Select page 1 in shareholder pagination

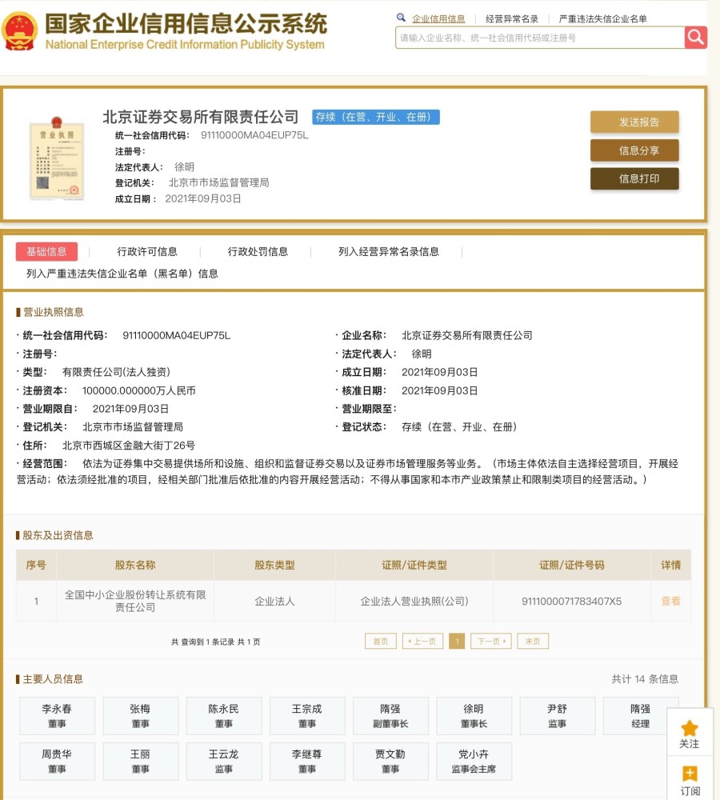(x=457, y=642)
